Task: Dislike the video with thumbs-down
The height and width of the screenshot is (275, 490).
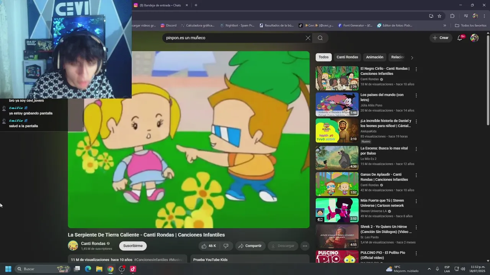Action: pos(226,246)
